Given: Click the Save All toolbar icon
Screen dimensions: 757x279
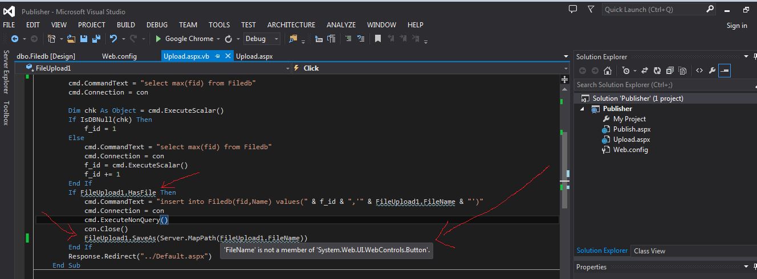Looking at the screenshot, I should pyautogui.click(x=96, y=39).
